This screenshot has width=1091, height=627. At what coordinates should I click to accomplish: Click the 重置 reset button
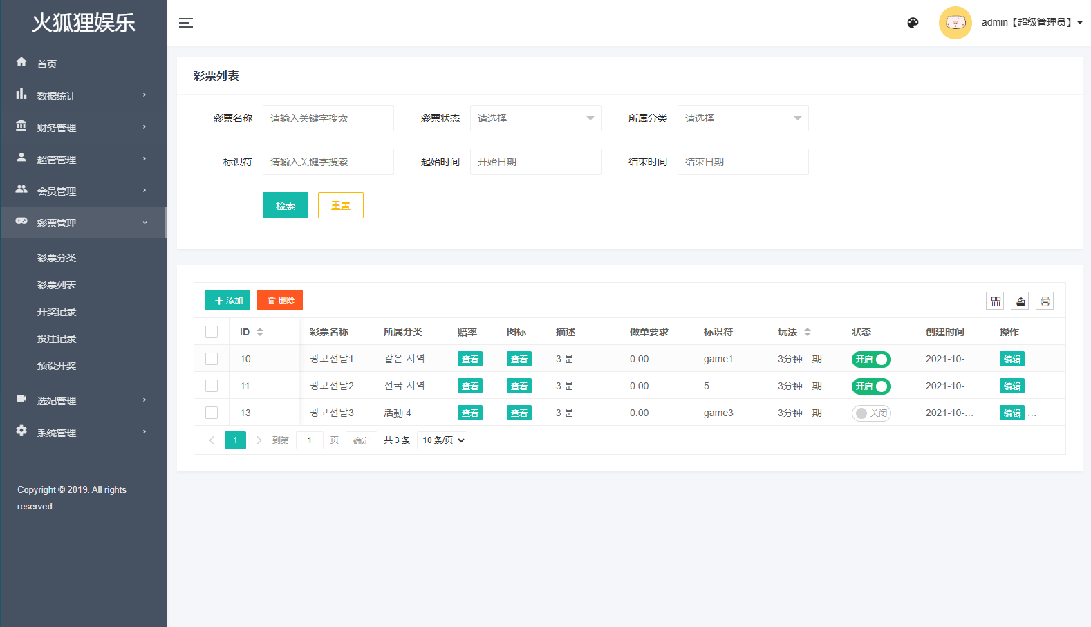[x=341, y=205]
